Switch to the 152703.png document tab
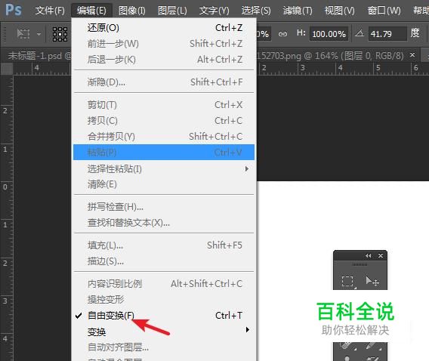 (331, 56)
